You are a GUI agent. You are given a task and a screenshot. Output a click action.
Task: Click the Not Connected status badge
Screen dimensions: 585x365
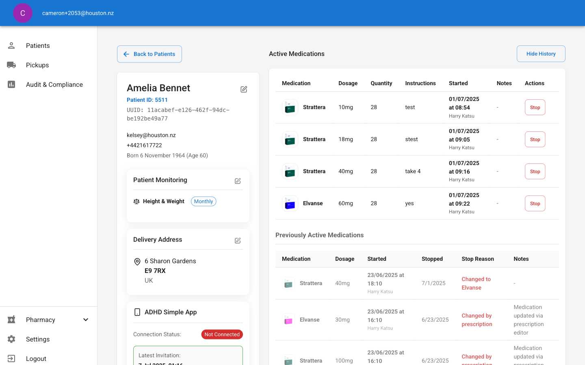(x=222, y=335)
